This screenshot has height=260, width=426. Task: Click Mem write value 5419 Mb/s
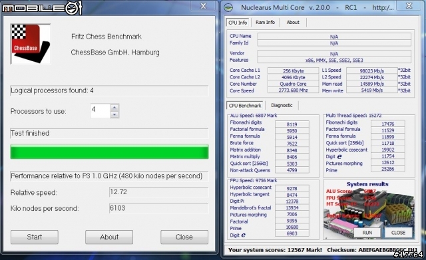[372, 90]
